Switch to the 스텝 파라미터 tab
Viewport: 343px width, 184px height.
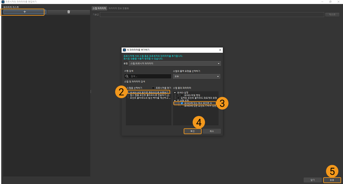[99, 8]
